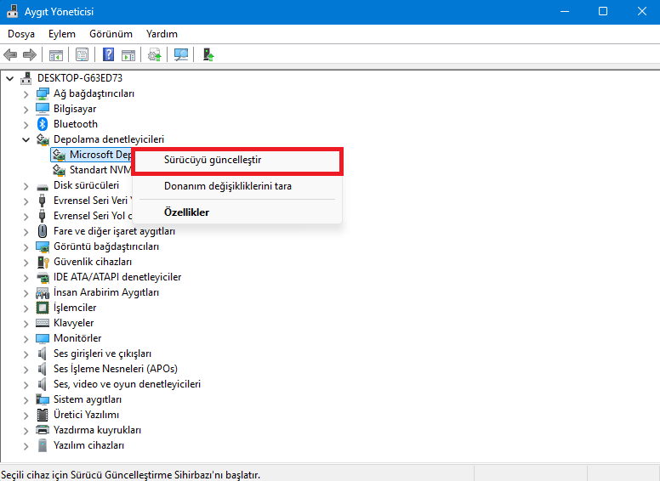Click the Bluetooth category icon
The width and height of the screenshot is (660, 481).
click(42, 124)
